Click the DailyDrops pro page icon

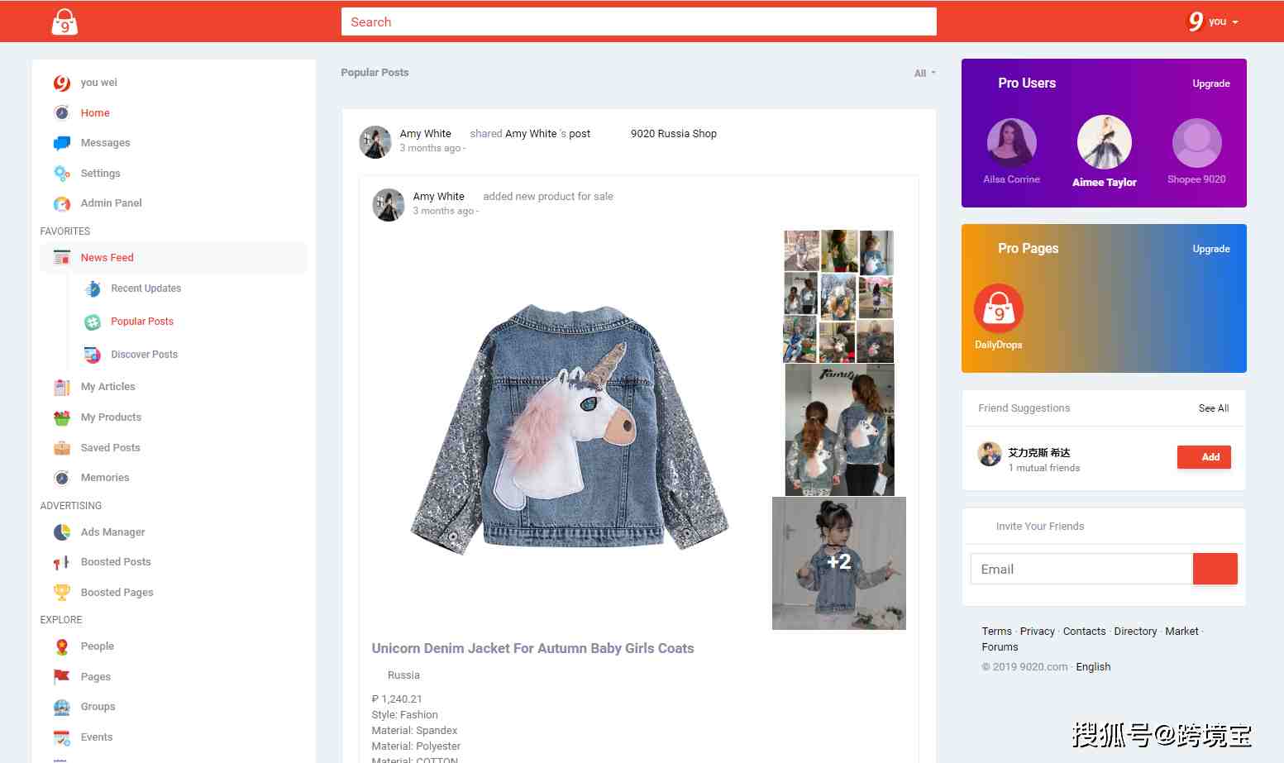(x=999, y=308)
